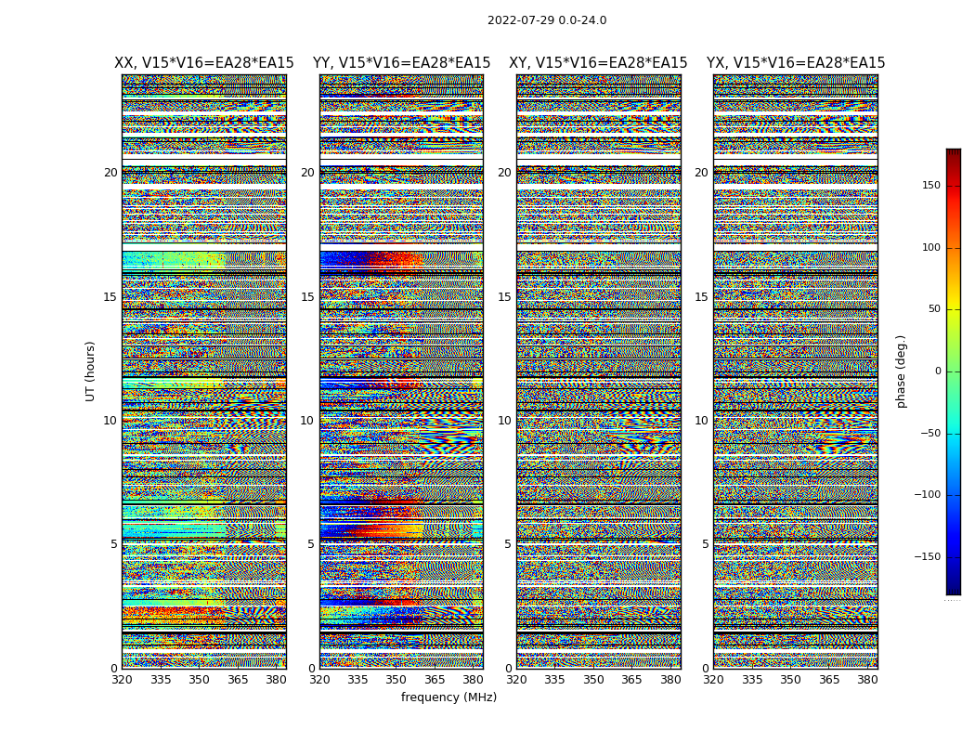Click the XX, V15*V16=EA28*EA15 panel title

point(204,63)
